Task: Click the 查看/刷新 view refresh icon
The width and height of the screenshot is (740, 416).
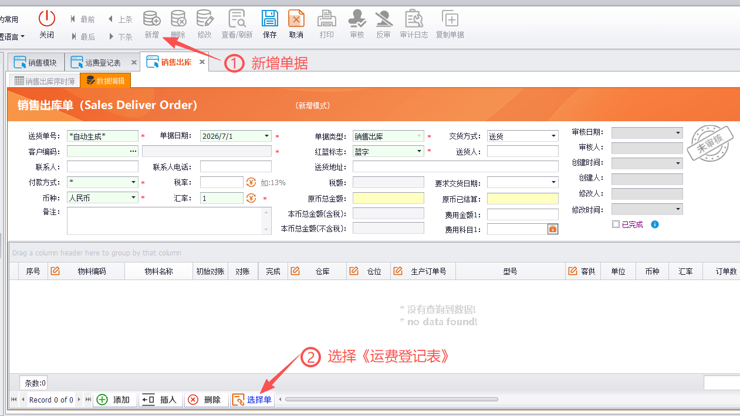Action: (237, 18)
